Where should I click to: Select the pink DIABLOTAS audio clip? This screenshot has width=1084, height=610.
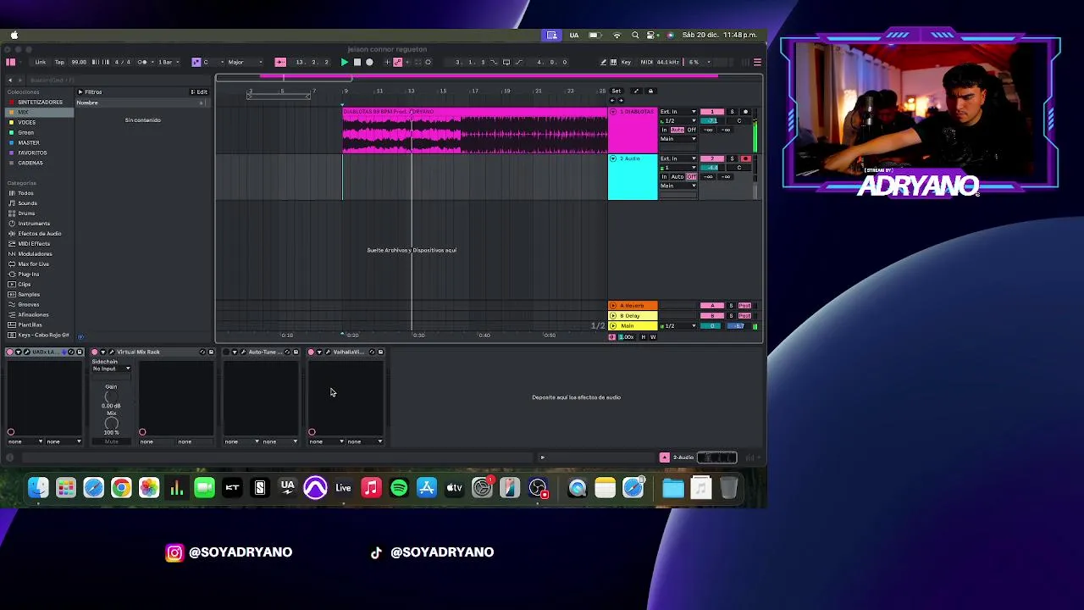coord(474,131)
